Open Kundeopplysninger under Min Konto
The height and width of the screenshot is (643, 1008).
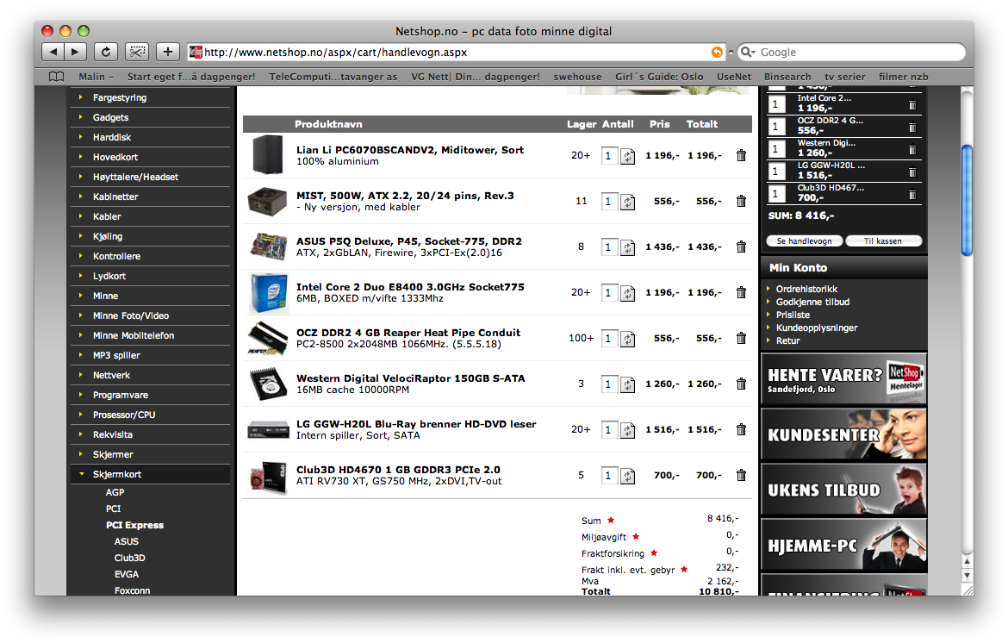point(817,328)
